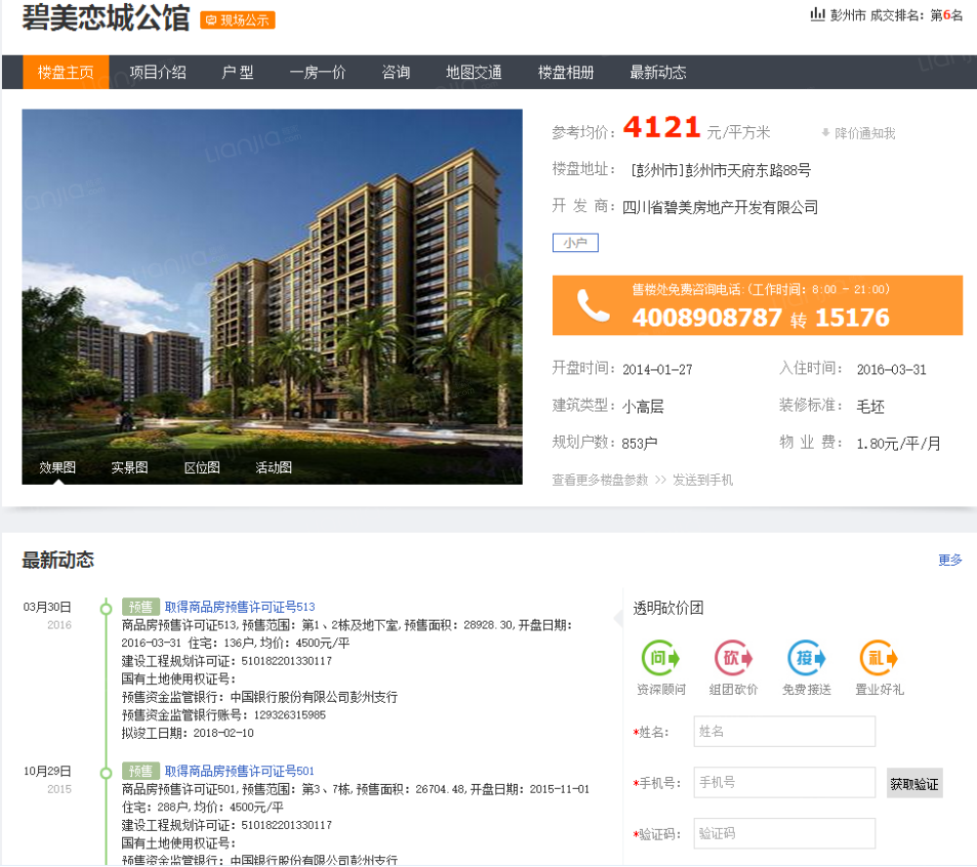Open the 地图交通 tab
The image size is (977, 867).
point(474,72)
